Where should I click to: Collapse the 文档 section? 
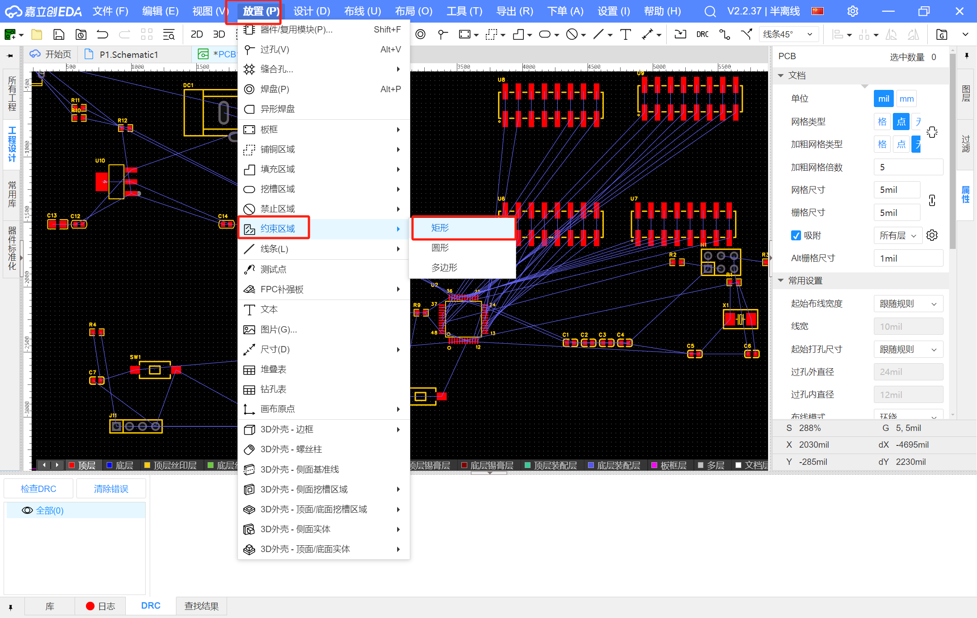[x=781, y=75]
